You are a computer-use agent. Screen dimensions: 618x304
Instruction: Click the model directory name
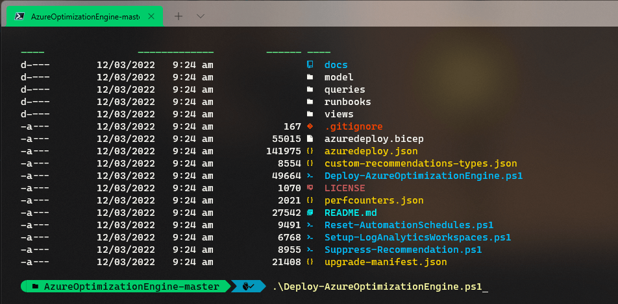click(339, 77)
